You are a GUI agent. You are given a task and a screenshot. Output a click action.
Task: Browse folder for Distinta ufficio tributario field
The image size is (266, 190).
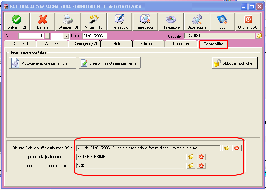tap(227, 148)
